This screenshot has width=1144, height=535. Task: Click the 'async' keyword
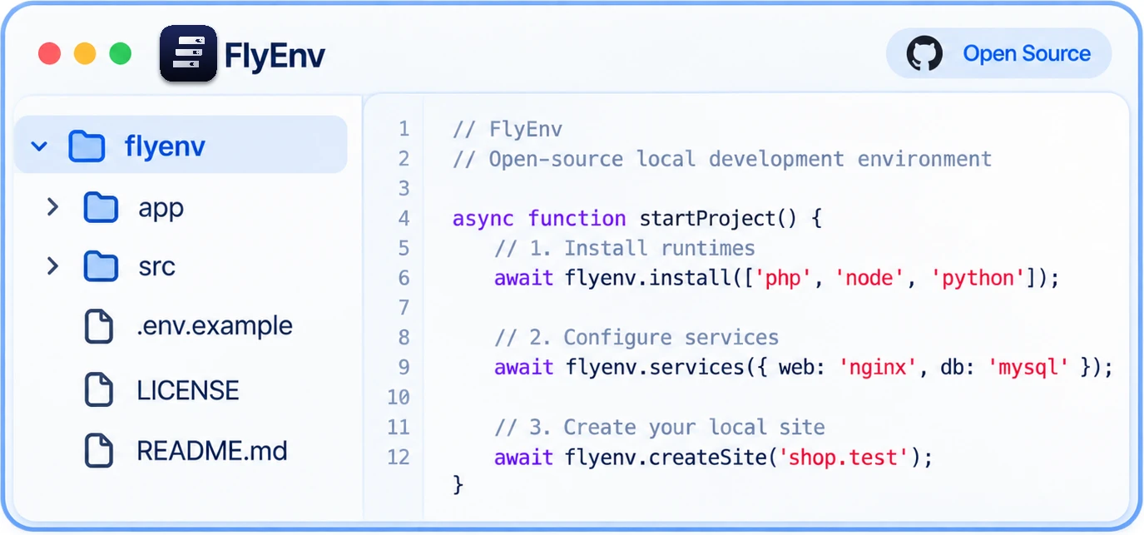click(x=483, y=220)
